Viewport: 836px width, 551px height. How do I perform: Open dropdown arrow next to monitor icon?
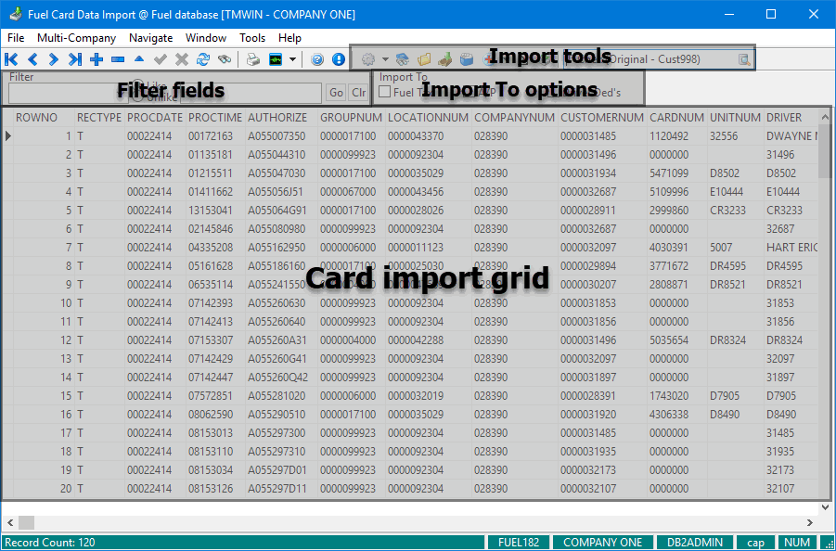[x=293, y=59]
